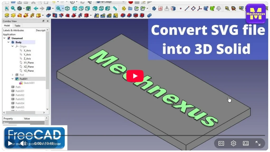Select the Subtractive loft tool
The image size is (270, 152).
click(67, 15)
